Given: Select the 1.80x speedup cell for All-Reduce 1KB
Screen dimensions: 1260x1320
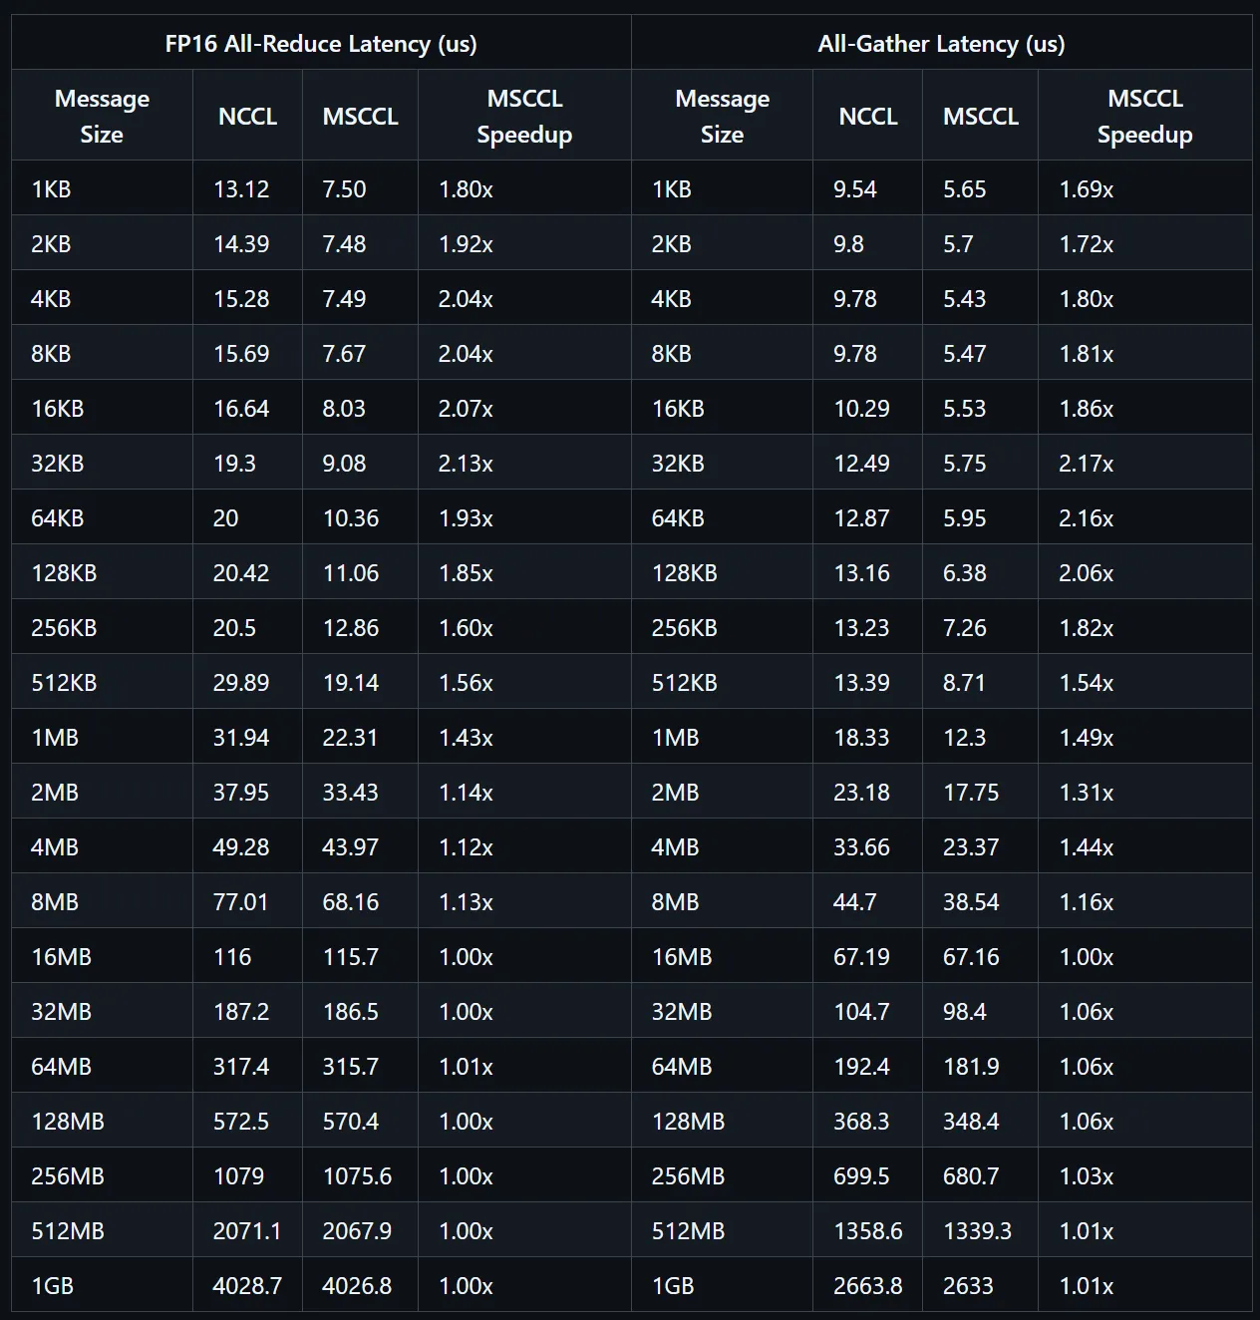Looking at the screenshot, I should (466, 189).
